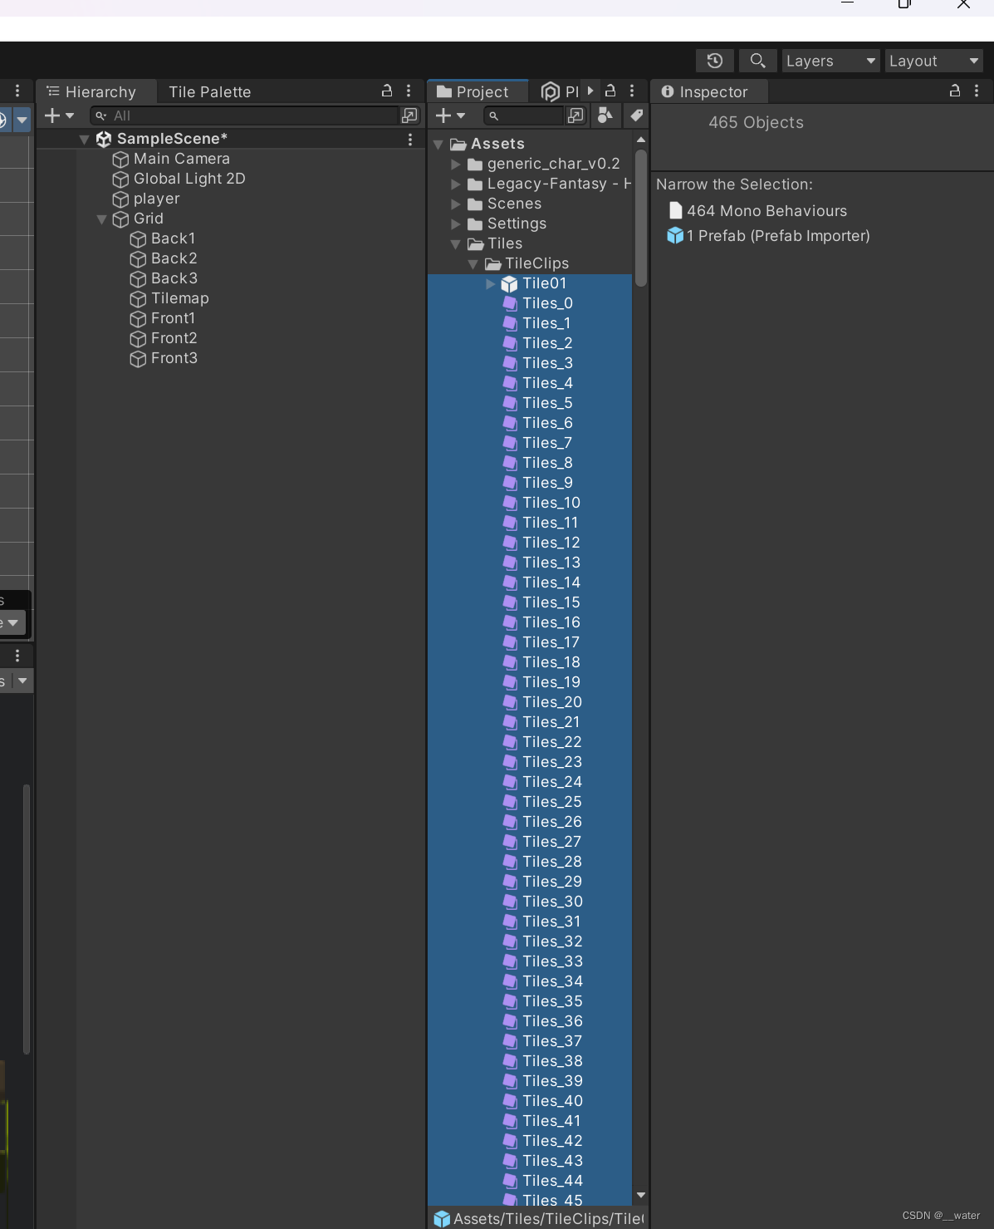Image resolution: width=994 pixels, height=1229 pixels.
Task: Narrow selection to 1 Prefab
Action: point(769,236)
